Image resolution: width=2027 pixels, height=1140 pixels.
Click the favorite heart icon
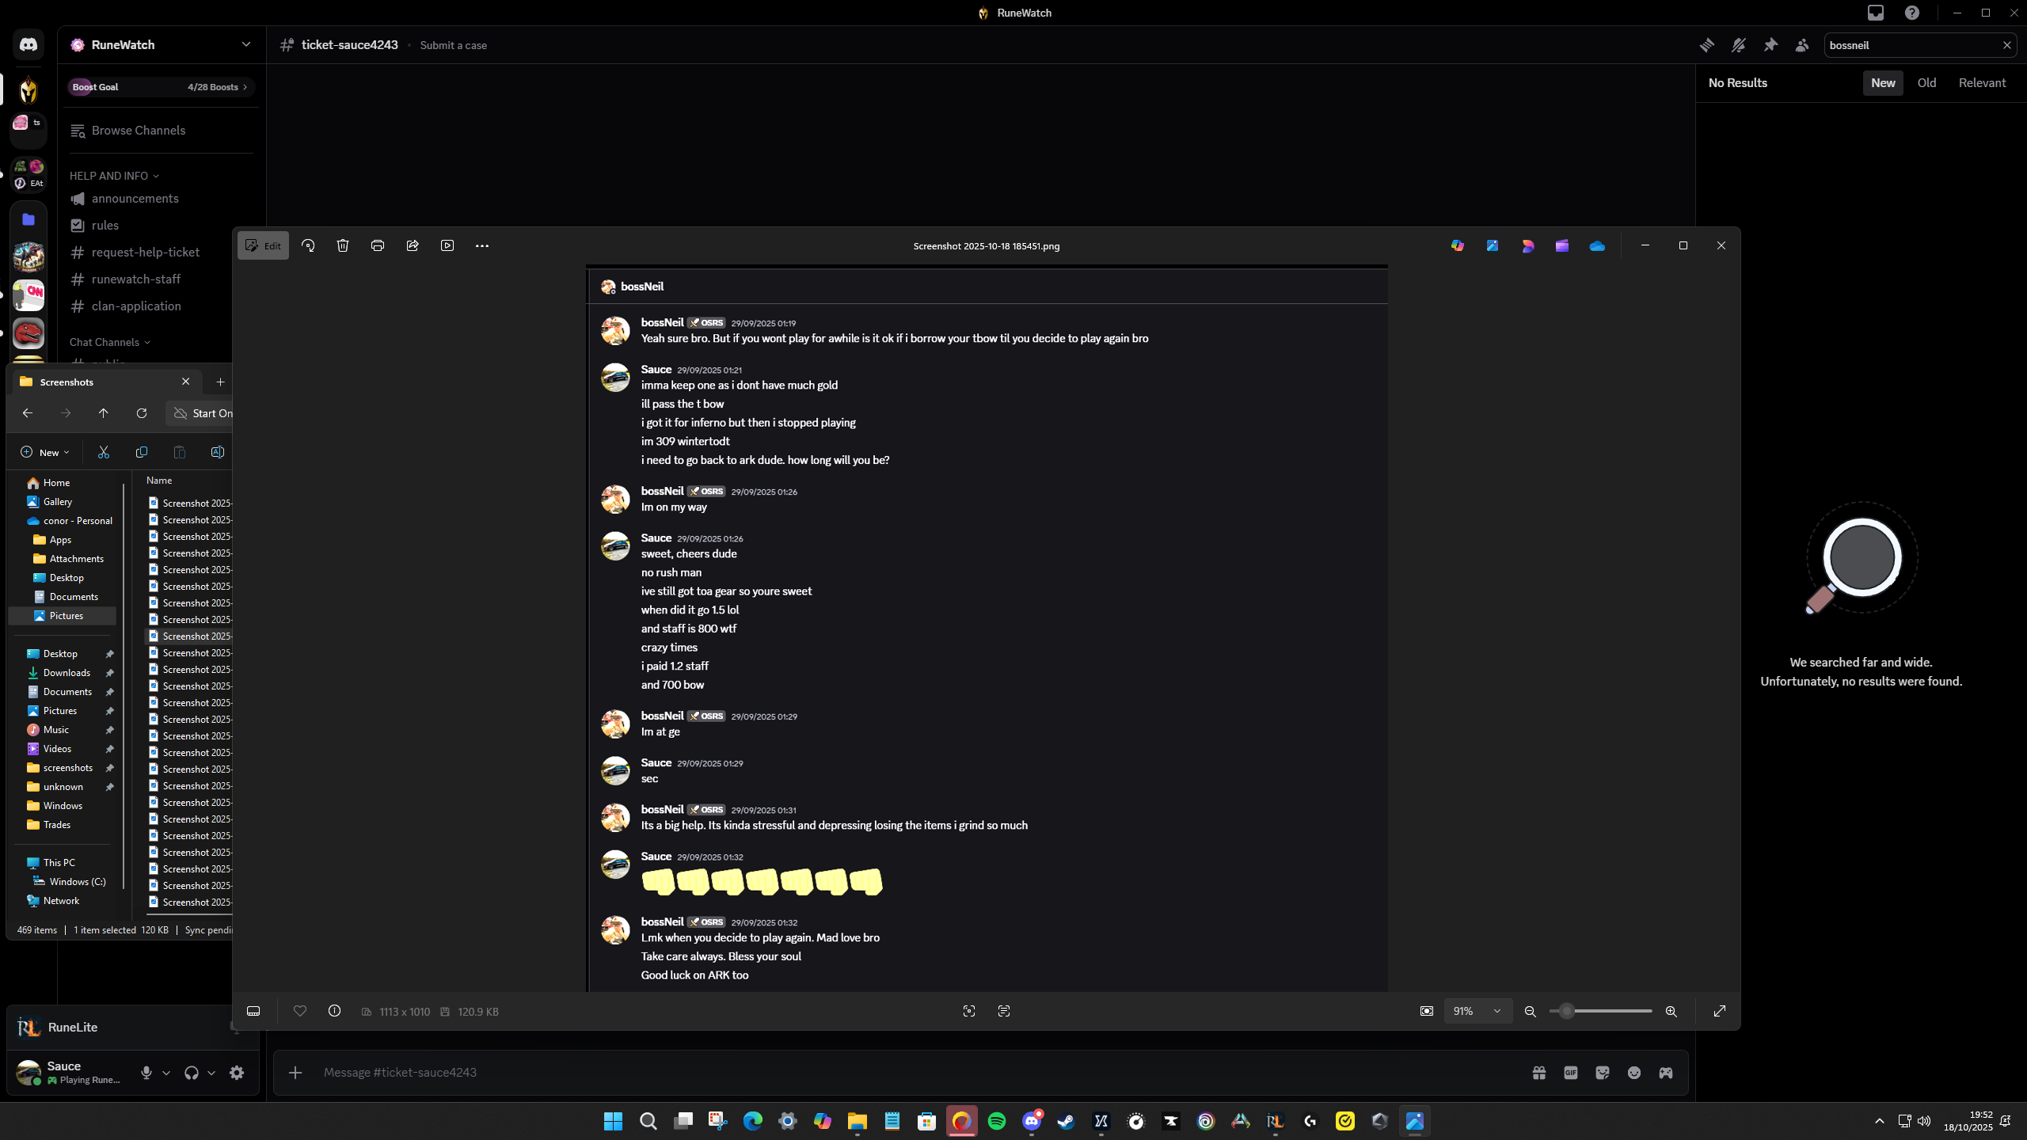pos(300,1011)
